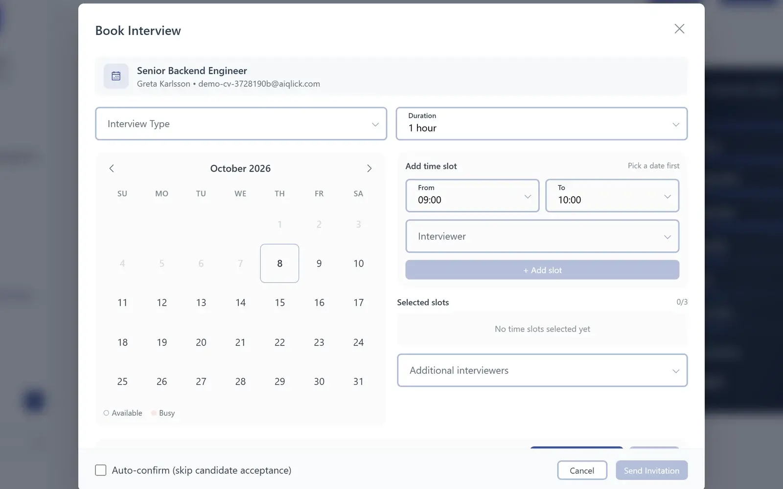Select October 22 in the calendar

coord(279,342)
